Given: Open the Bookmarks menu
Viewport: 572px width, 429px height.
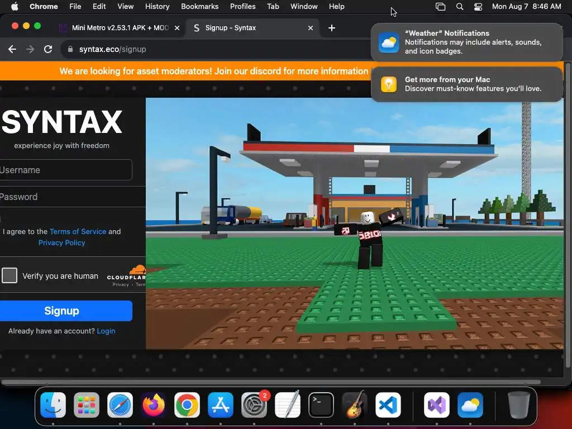Looking at the screenshot, I should (x=199, y=7).
